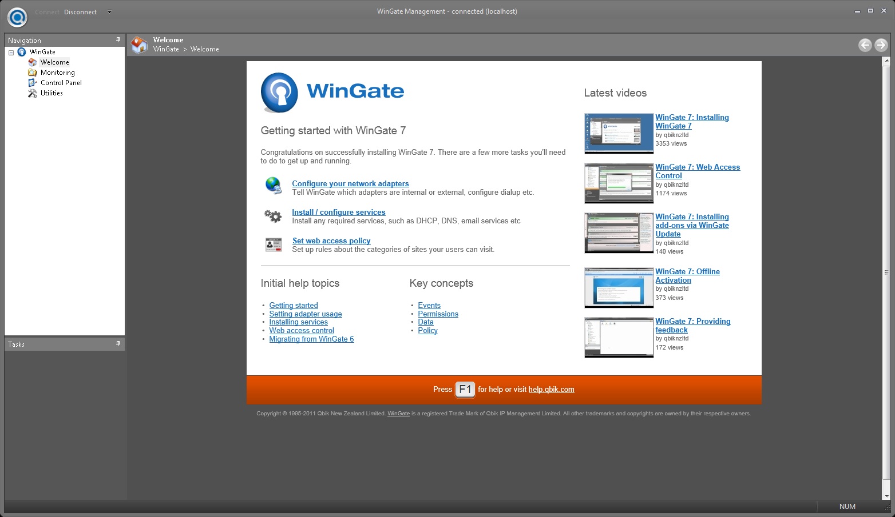Open WinGate 7: Offline Activation link
895x517 pixels.
687,276
